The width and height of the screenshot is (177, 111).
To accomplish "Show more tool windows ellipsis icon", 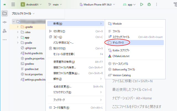I will [x=5, y=40].
